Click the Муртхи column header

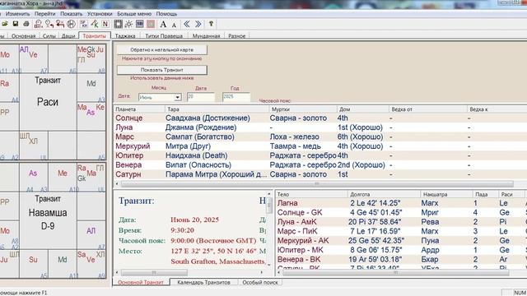303,109
